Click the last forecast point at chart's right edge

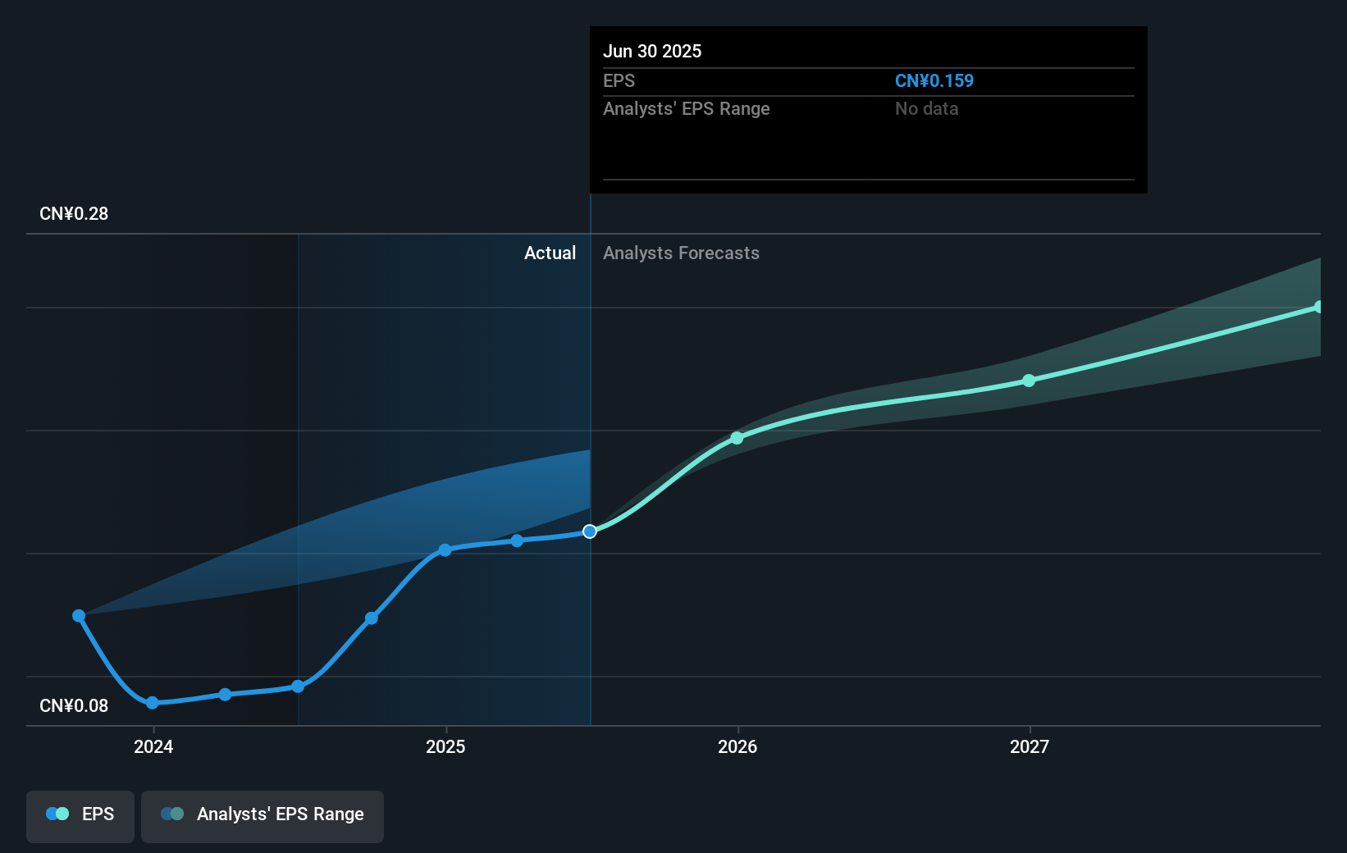tap(1318, 307)
